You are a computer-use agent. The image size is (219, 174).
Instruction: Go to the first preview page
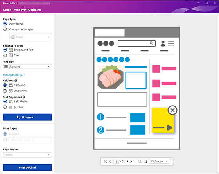(x=105, y=161)
